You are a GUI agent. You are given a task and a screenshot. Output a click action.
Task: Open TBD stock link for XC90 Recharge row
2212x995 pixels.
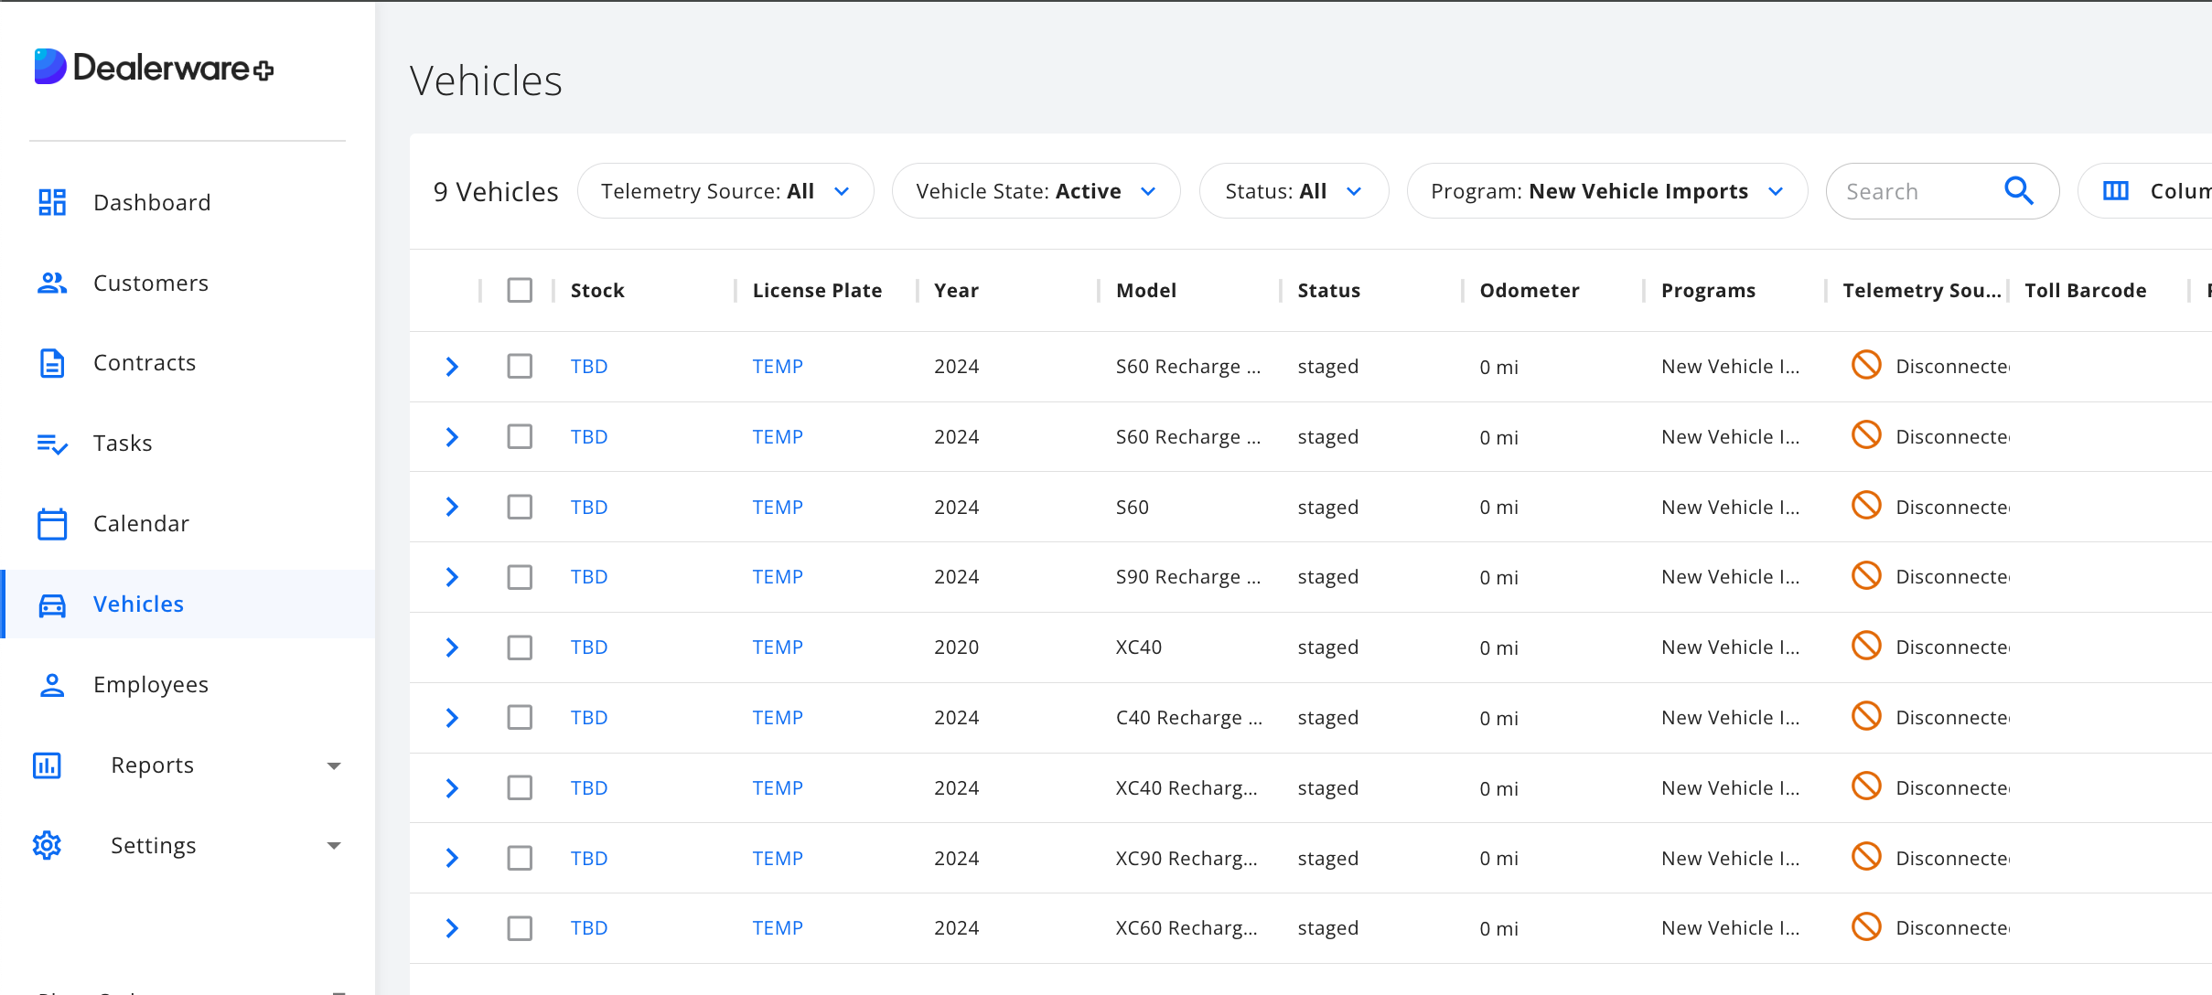click(589, 858)
